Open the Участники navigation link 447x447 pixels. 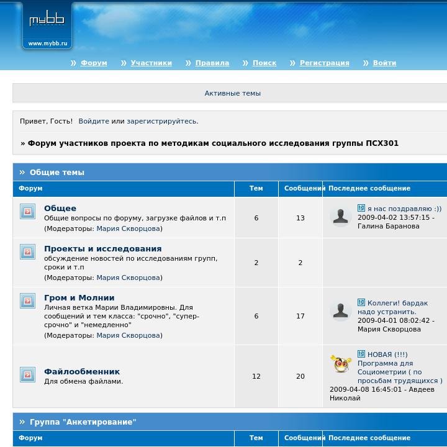point(151,63)
